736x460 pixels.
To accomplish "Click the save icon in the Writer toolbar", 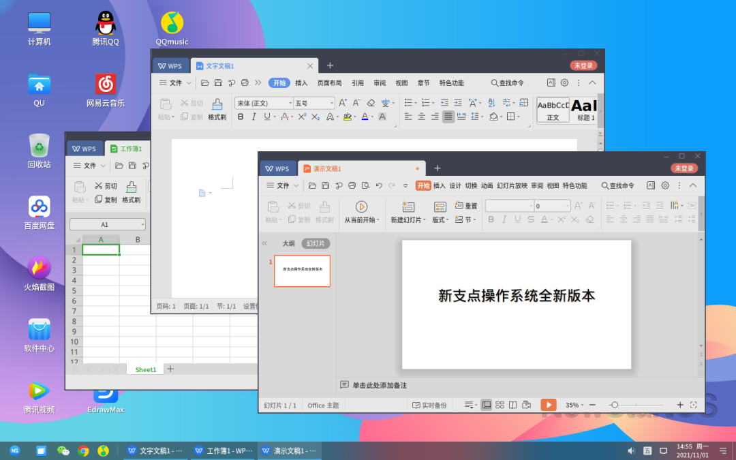I will 218,82.
